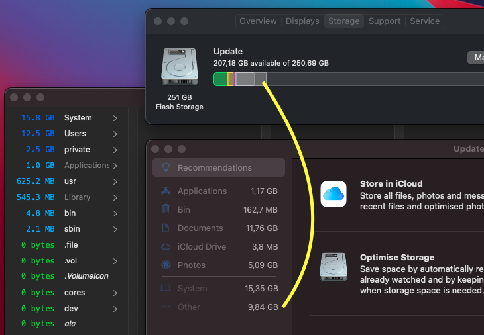The image size is (484, 335).
Task: Open the Support tab
Action: [385, 21]
